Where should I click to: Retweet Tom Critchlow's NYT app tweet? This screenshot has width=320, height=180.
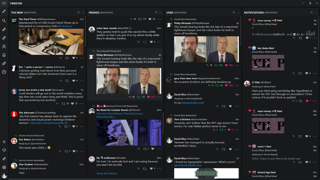221,130
